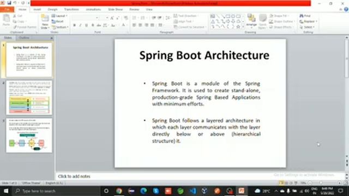Open Microsoft Edge from the taskbar
Screen dimensions: 349x196
143,191
